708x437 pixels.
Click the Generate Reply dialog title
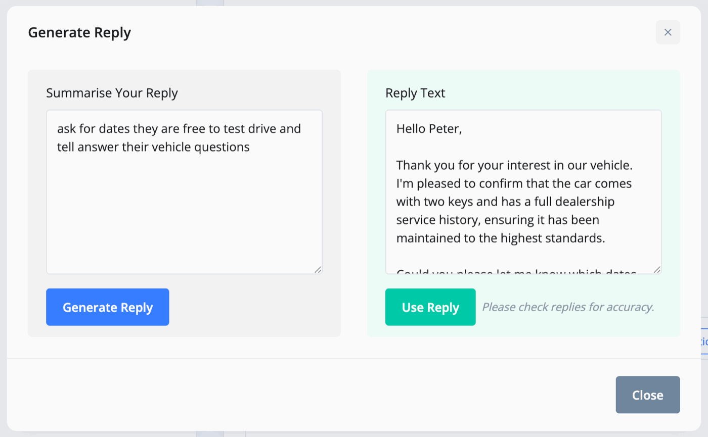pyautogui.click(x=79, y=33)
